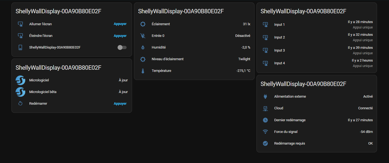389x163 pixels.
Task: Click the Température label
Action: (161, 71)
